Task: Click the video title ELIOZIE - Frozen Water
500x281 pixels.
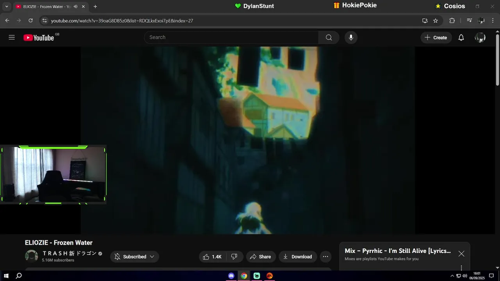Action: 59,243
